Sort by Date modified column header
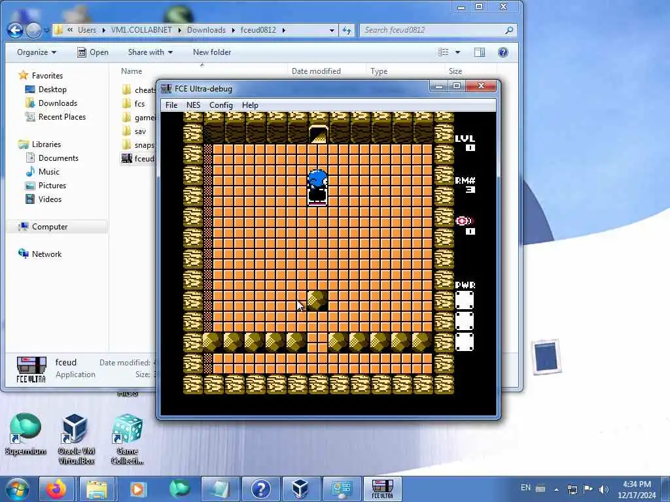670x502 pixels. 316,71
